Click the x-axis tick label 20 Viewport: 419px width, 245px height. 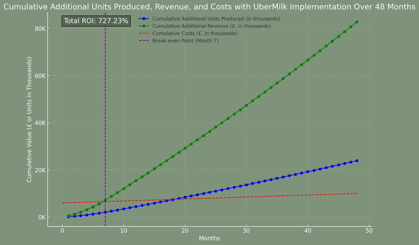pos(185,230)
